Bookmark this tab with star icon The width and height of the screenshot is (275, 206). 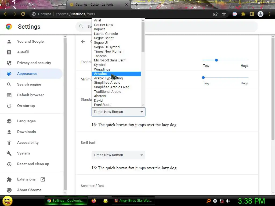tap(224, 14)
